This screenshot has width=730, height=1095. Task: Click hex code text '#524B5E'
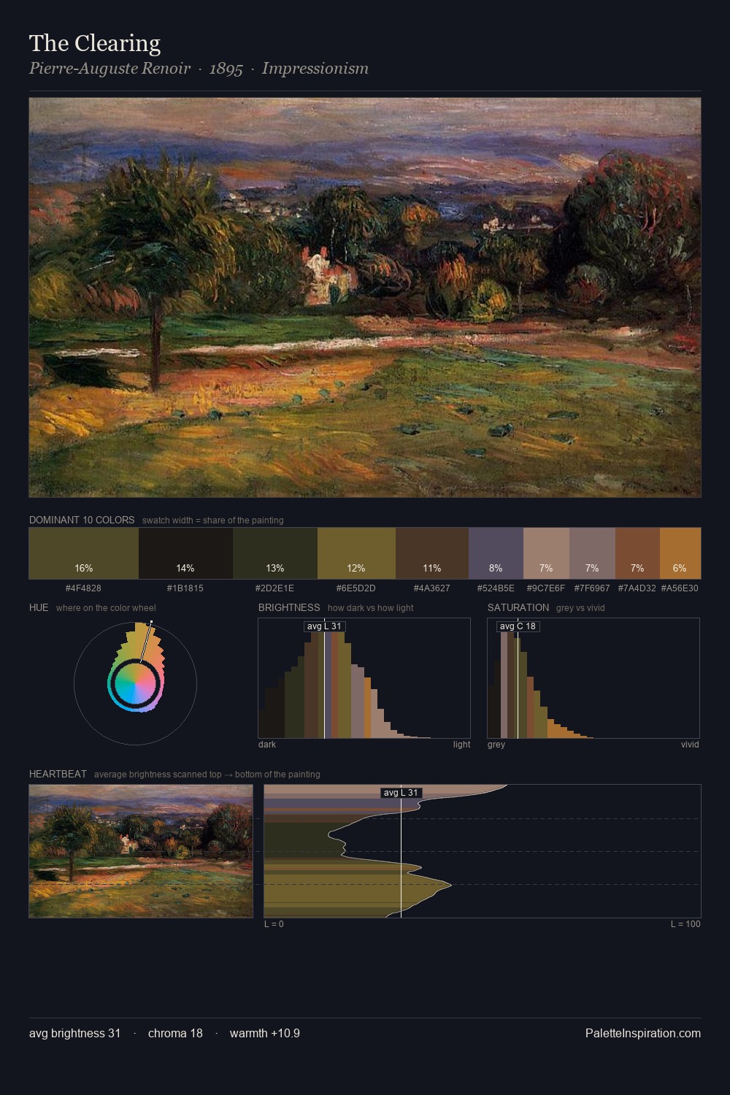[x=496, y=588]
